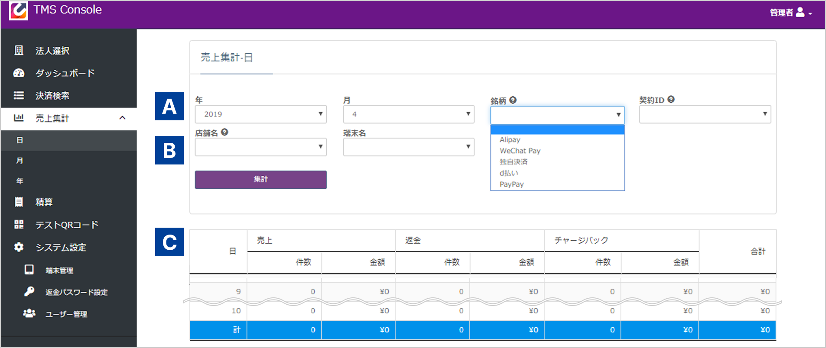Go to 返金パスワード設定 in sidebar

click(x=76, y=293)
